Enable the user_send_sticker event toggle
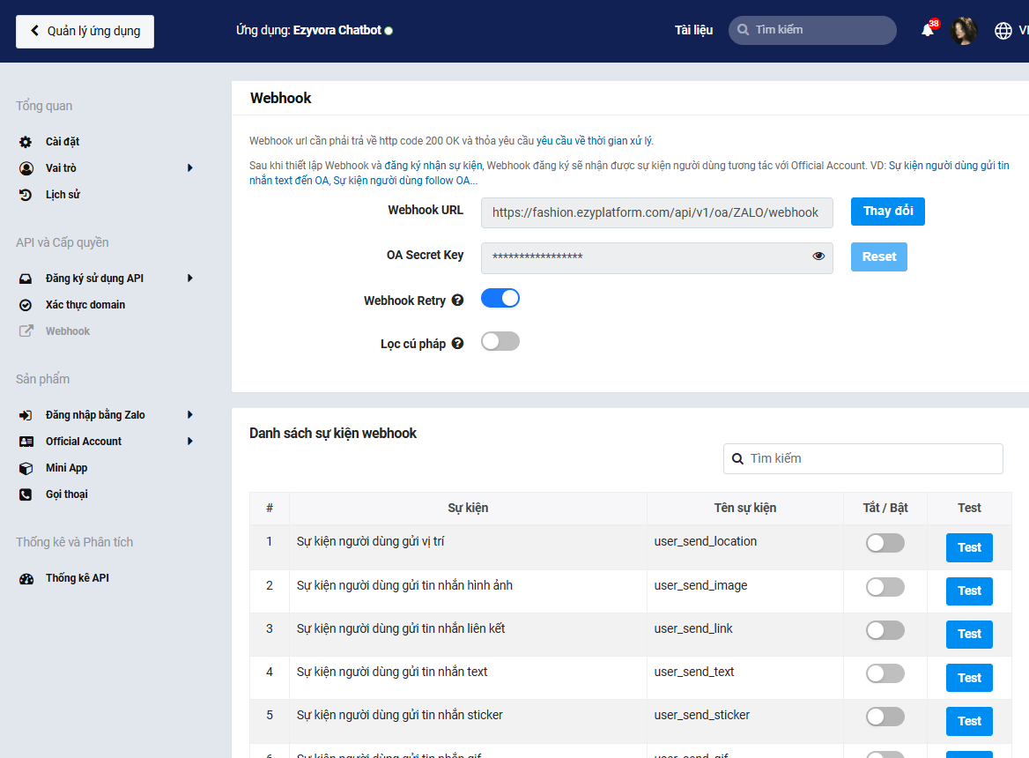This screenshot has height=758, width=1029. click(x=885, y=717)
